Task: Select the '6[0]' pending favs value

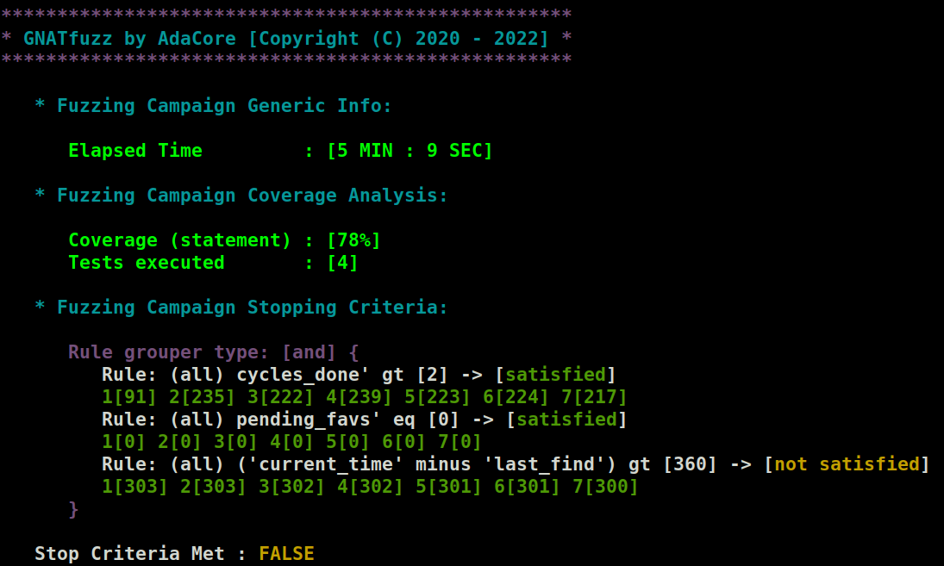Action: coord(403,442)
